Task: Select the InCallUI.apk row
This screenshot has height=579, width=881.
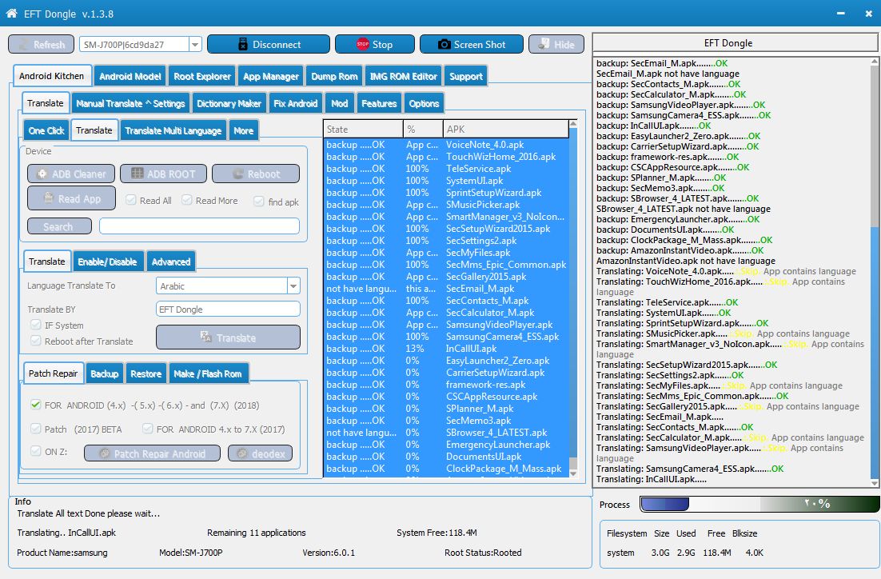Action: tap(447, 349)
